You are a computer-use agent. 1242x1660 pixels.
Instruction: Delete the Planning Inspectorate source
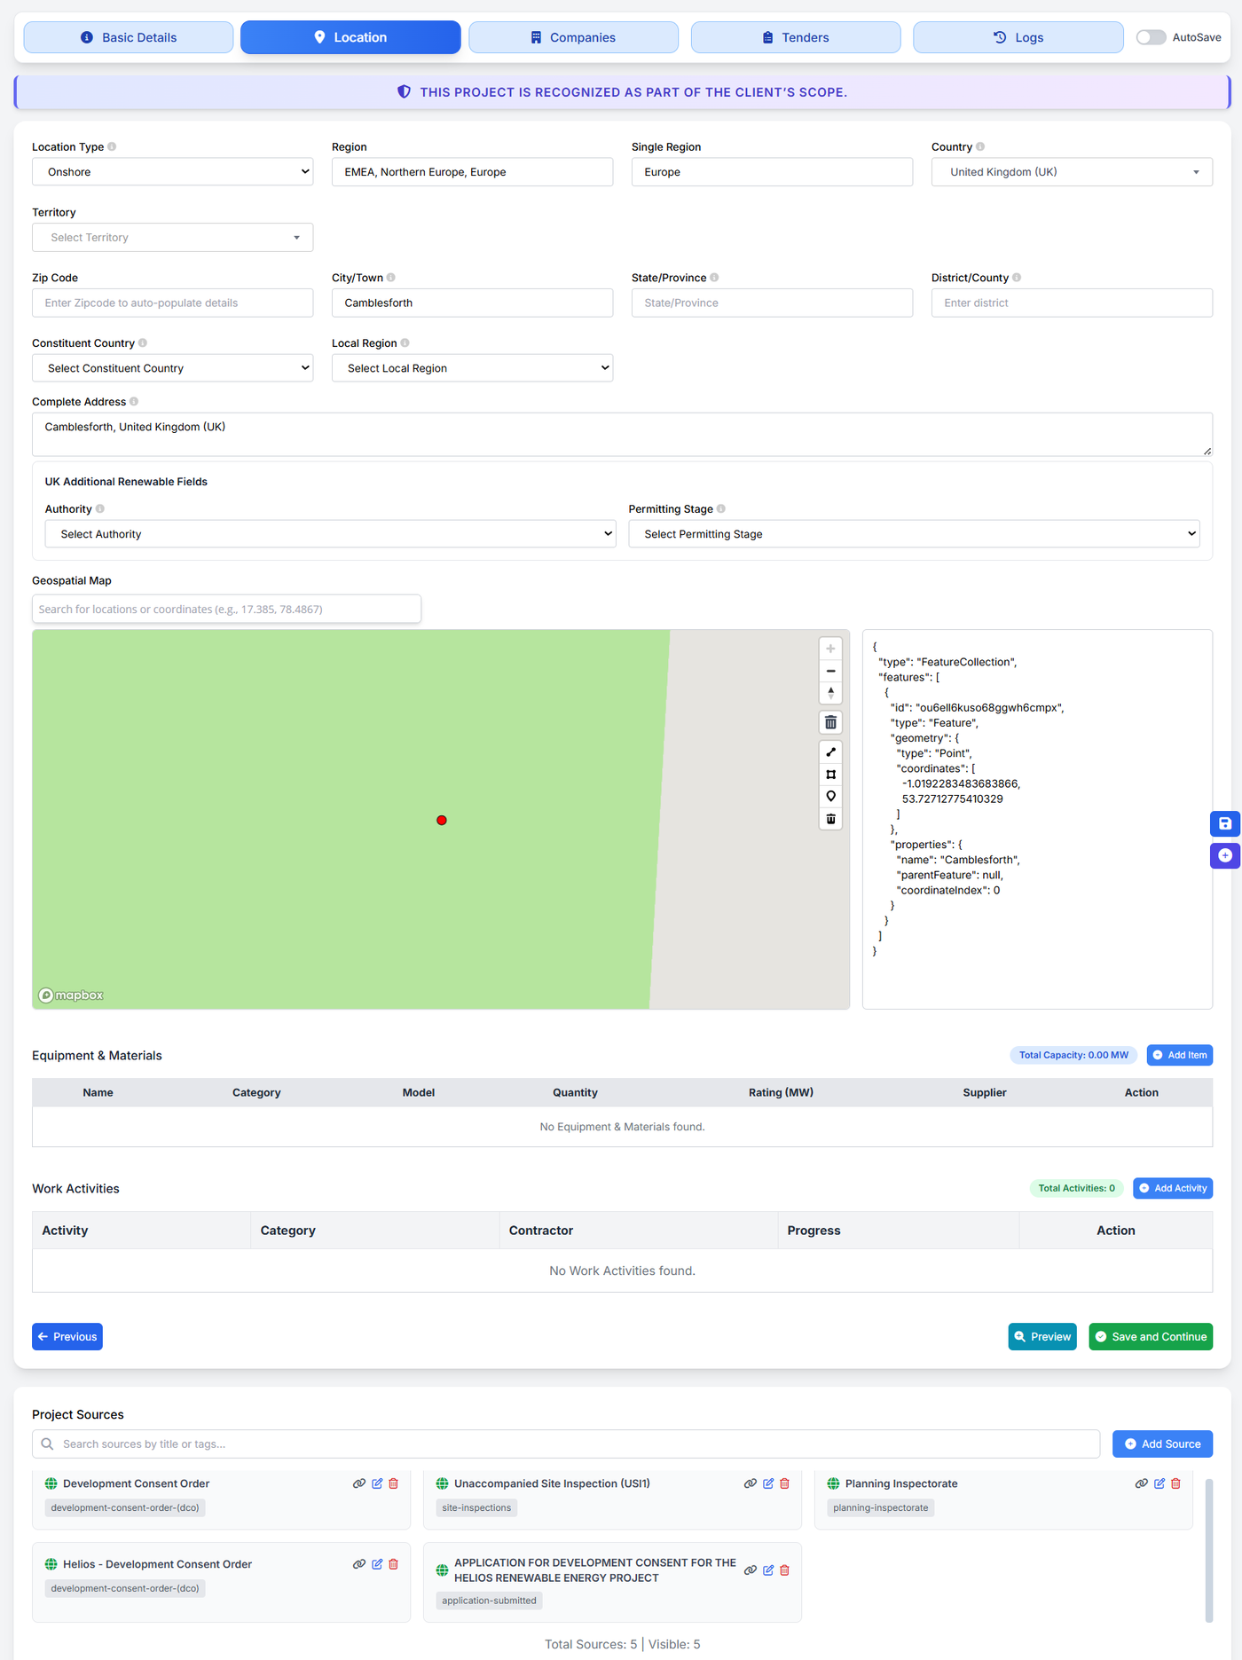tap(1176, 1483)
